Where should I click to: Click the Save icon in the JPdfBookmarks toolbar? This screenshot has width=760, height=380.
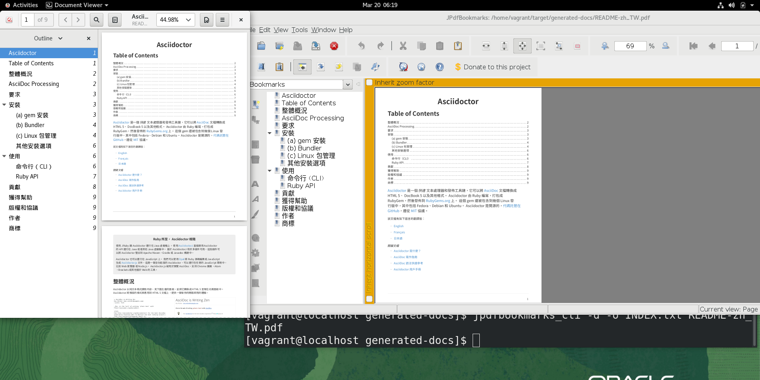point(298,46)
